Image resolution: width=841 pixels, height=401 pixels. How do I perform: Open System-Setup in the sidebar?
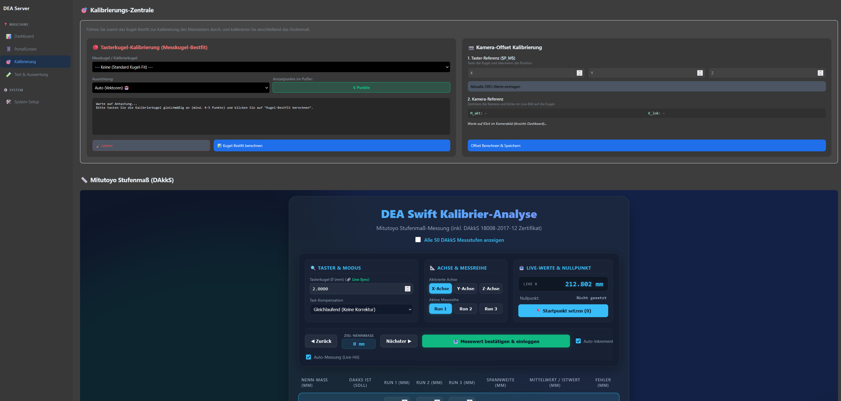click(x=35, y=102)
